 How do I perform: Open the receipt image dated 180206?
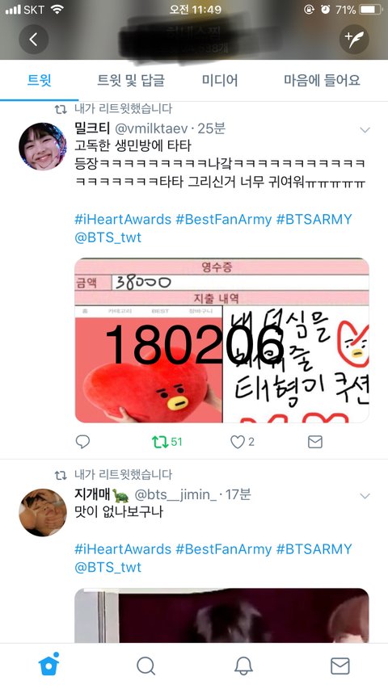(x=221, y=341)
